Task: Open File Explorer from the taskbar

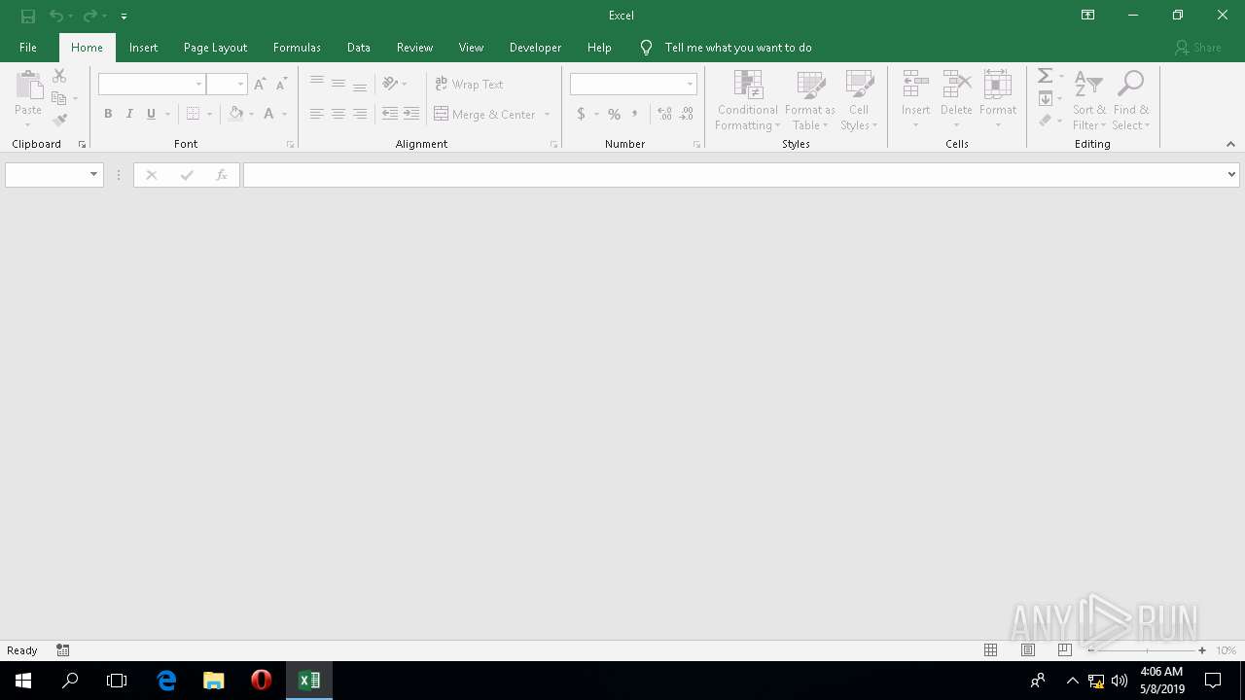Action: (x=214, y=681)
